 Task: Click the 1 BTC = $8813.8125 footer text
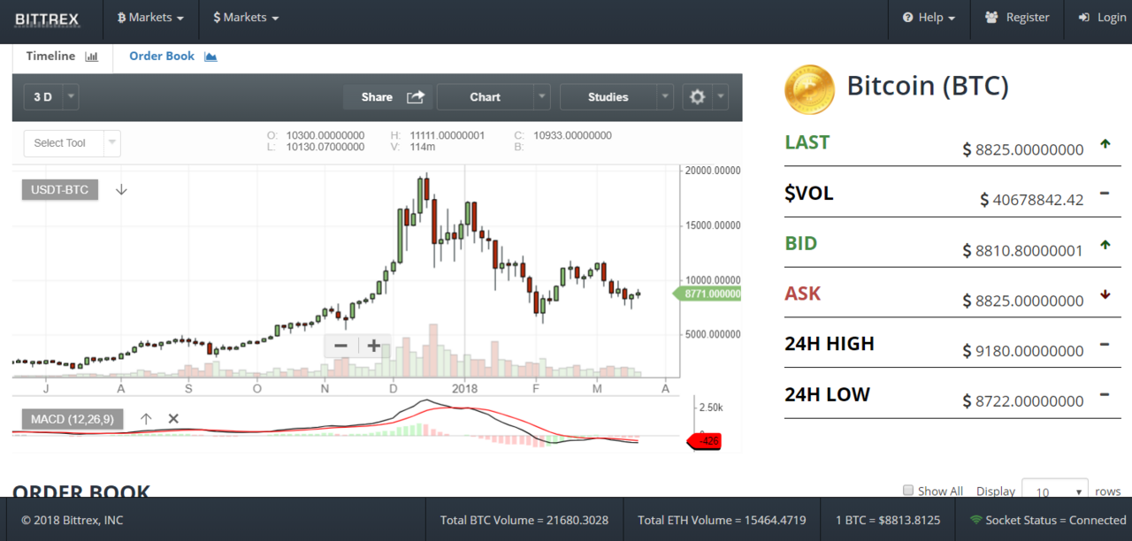(888, 520)
